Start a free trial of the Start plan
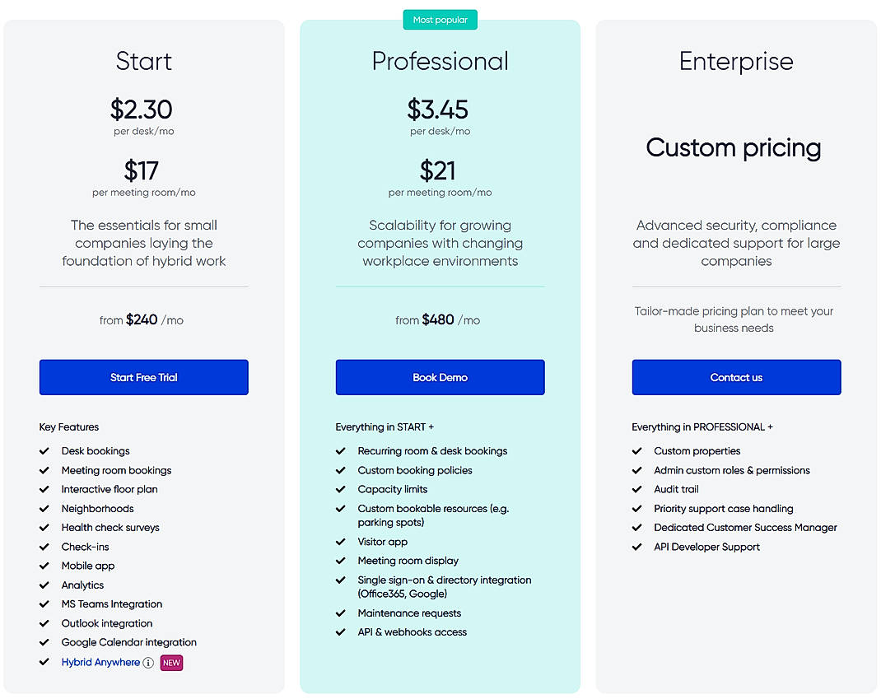The image size is (881, 699). [143, 377]
